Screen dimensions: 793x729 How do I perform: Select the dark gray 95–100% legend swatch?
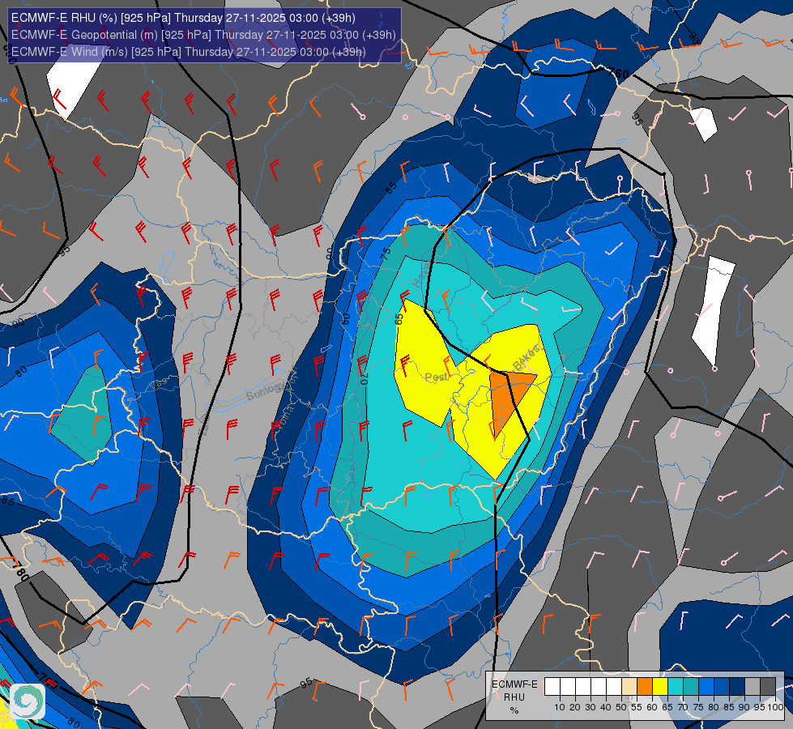(768, 687)
